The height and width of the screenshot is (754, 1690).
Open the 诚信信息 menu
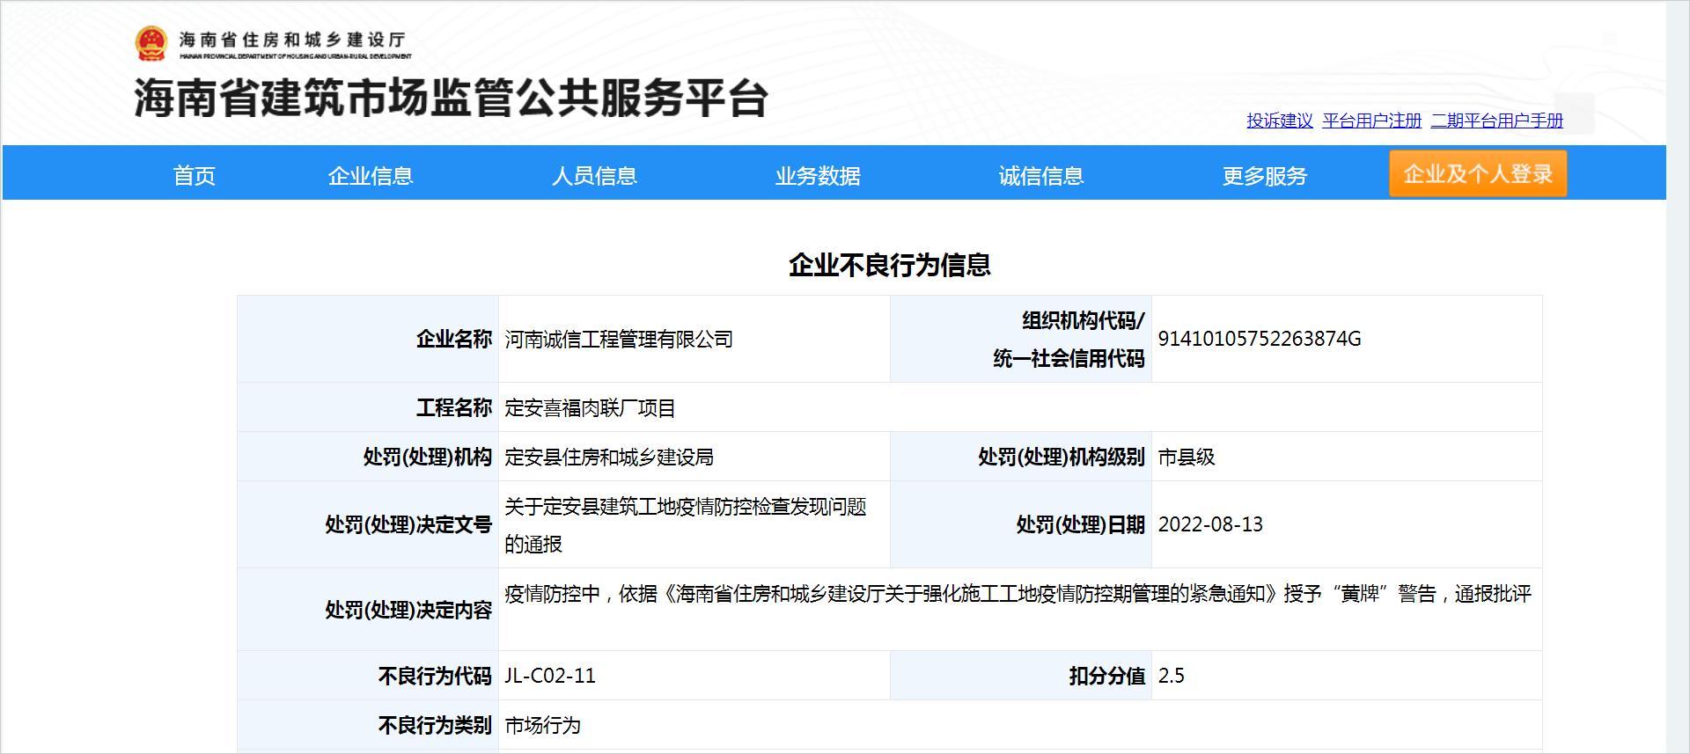1041,176
